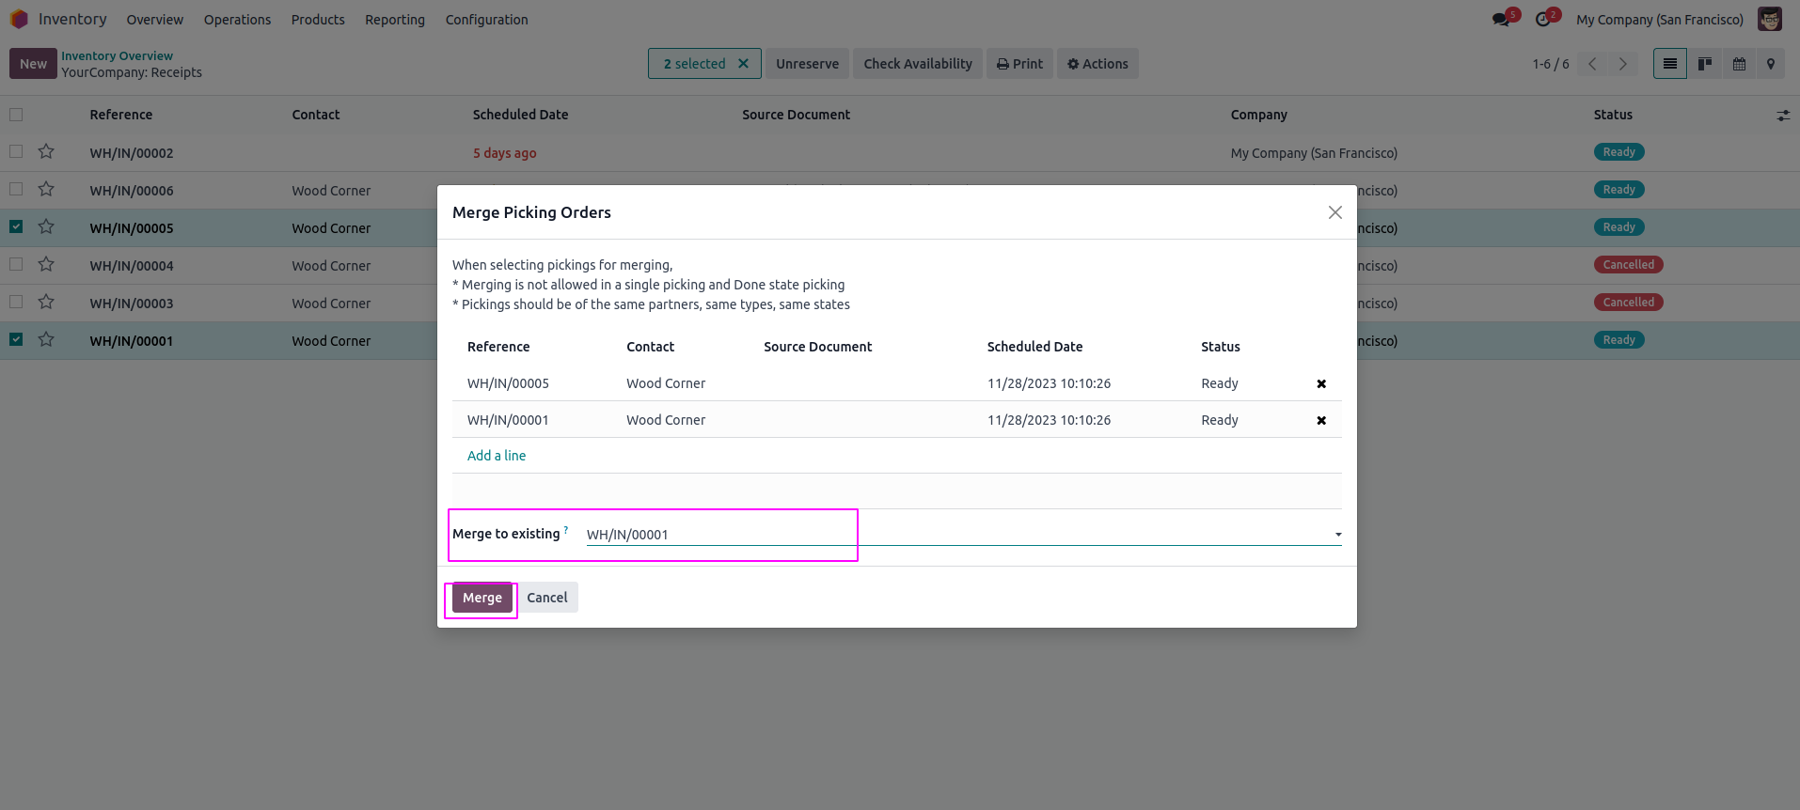The image size is (1800, 810).
Task: Open the Actions dropdown menu
Action: 1097,64
